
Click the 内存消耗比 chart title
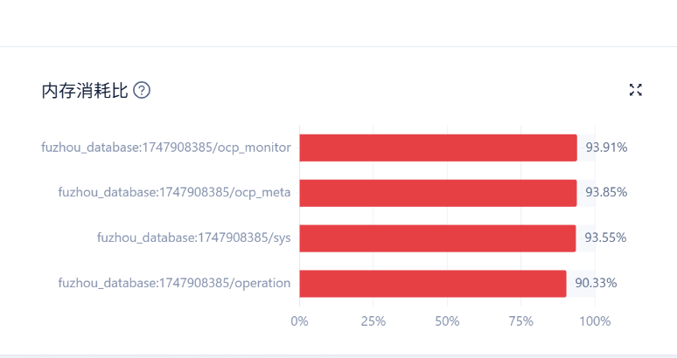(85, 91)
